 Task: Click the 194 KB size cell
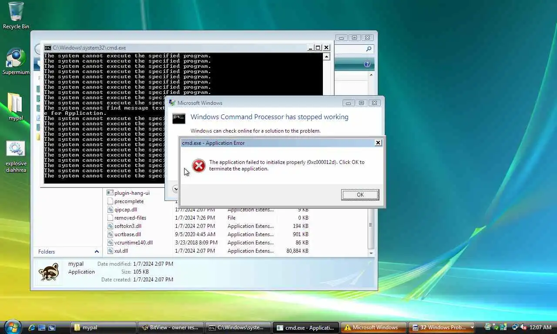[301, 226]
